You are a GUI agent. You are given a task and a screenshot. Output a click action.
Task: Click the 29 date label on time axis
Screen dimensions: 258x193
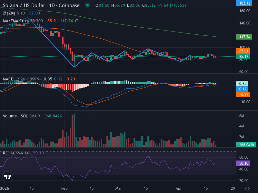tap(233, 188)
